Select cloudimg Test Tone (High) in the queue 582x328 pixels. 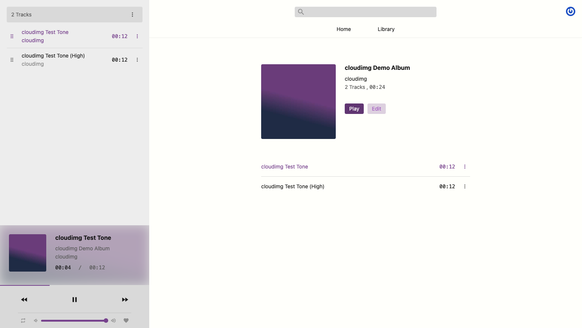tap(53, 56)
